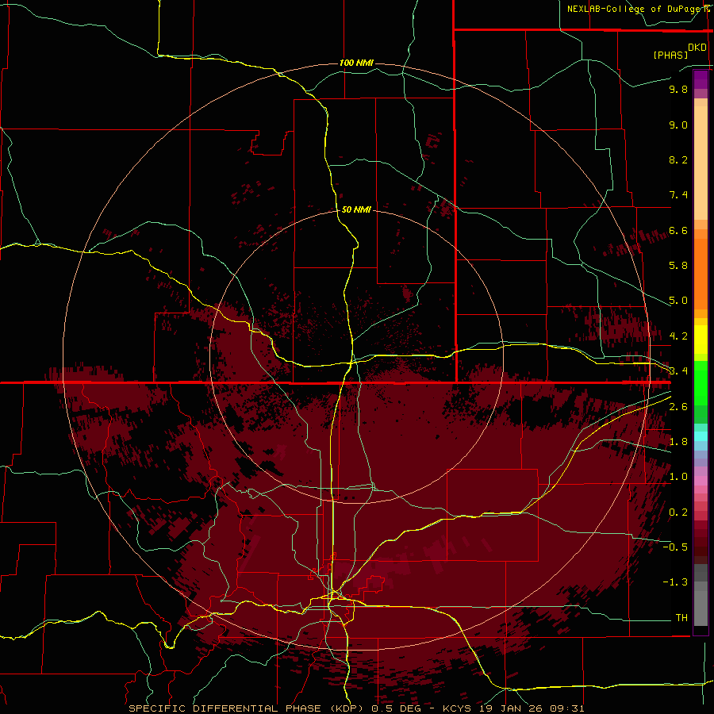Click the KCYS 19 JAN 26 09:31 timestamp
This screenshot has width=714, height=714.
coord(513,708)
